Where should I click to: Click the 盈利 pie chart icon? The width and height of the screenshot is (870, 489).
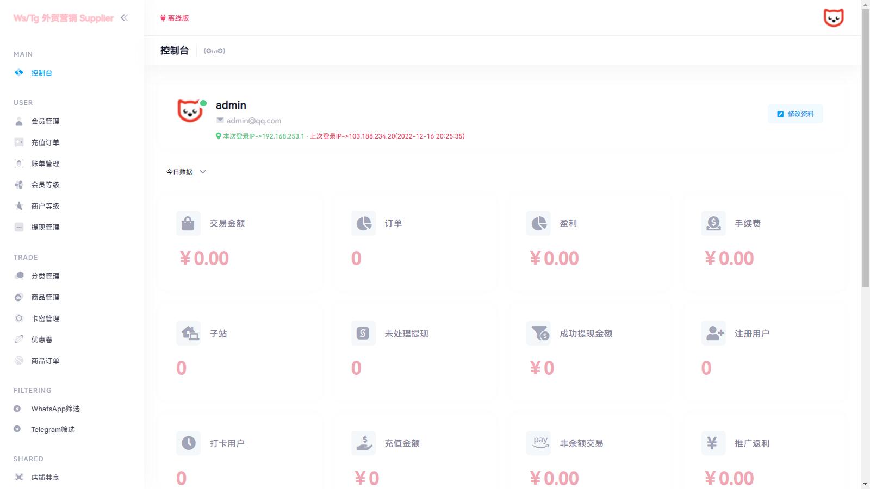coord(538,223)
